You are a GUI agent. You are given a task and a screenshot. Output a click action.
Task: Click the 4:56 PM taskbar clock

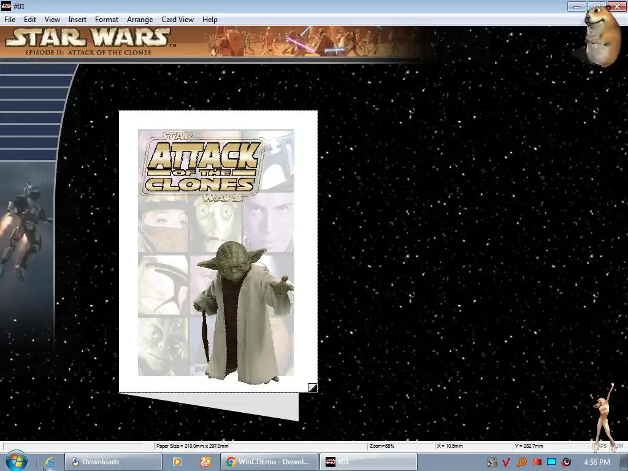(x=597, y=462)
